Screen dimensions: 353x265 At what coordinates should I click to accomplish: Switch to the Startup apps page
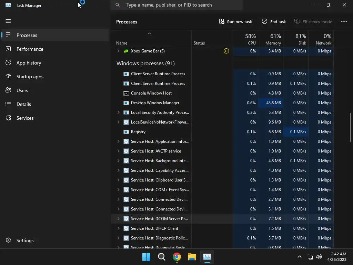[x=55, y=77]
